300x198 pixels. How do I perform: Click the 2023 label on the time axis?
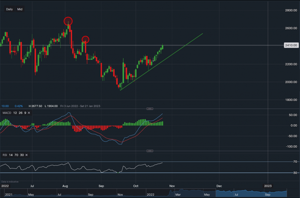[x=268, y=186]
